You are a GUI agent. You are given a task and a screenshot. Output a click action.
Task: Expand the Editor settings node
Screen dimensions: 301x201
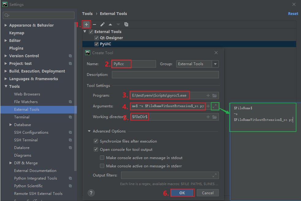tap(6, 40)
